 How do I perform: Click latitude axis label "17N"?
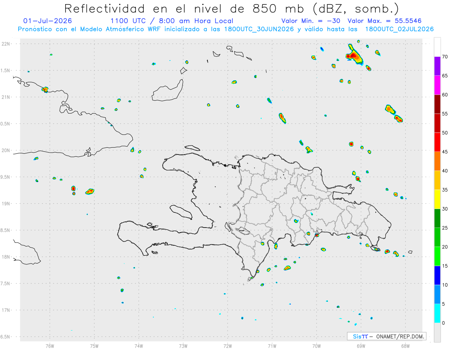(6, 310)
